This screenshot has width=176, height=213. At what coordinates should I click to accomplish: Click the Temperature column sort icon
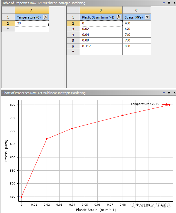pyautogui.click(x=45, y=17)
